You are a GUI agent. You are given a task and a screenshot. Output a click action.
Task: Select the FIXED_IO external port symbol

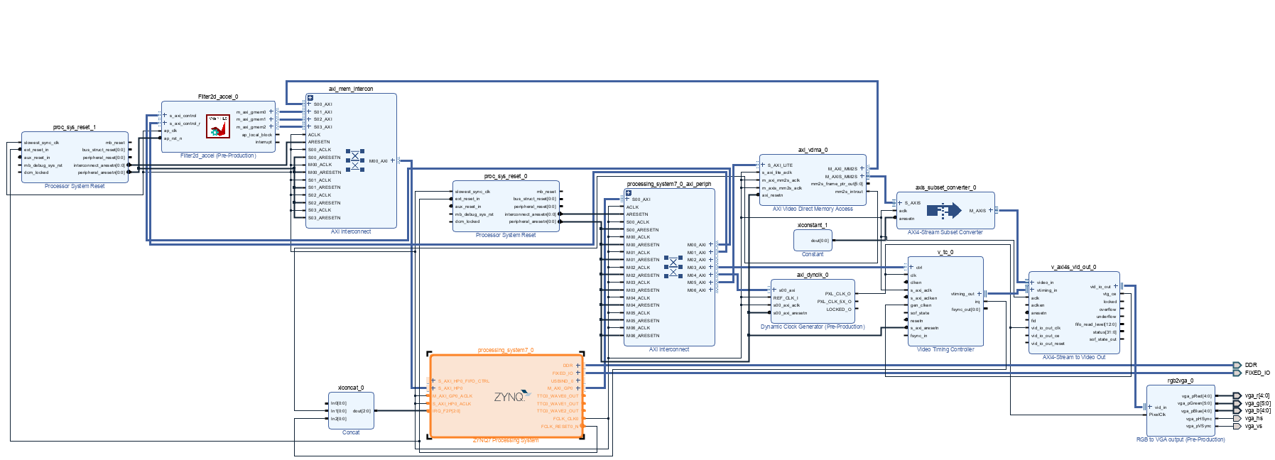pyautogui.click(x=1237, y=373)
